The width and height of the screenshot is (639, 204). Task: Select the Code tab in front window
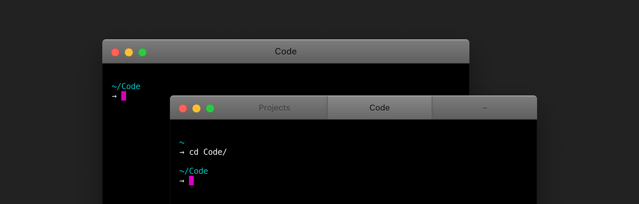pos(380,108)
